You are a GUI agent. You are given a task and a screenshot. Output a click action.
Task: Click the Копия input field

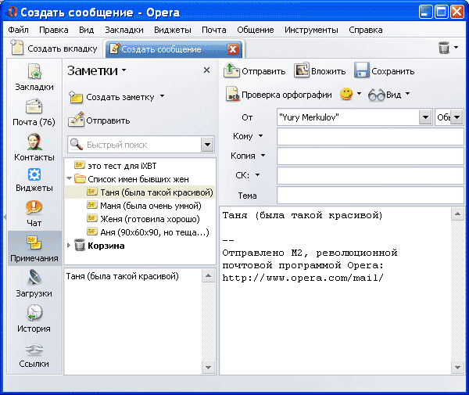point(371,156)
